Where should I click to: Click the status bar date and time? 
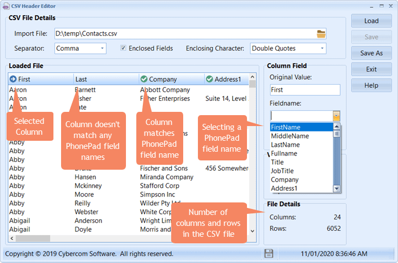click(334, 254)
